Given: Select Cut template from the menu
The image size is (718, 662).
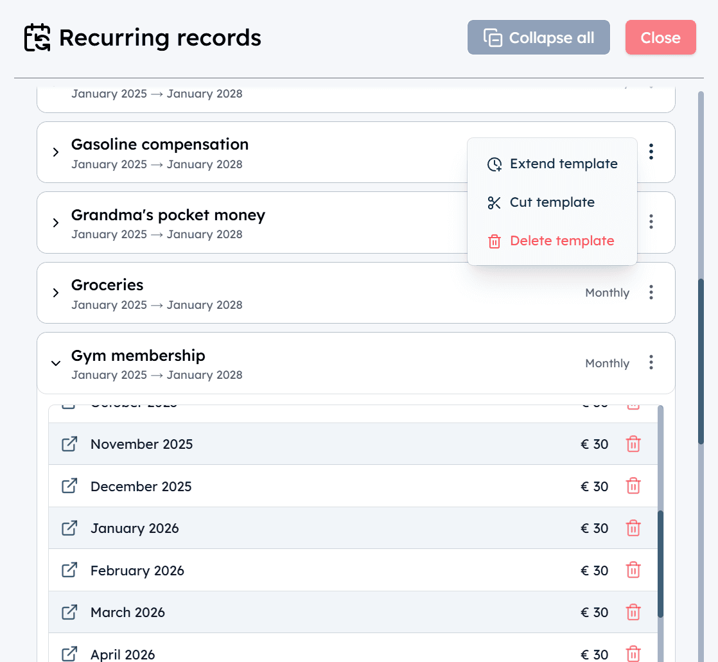Looking at the screenshot, I should 552,202.
